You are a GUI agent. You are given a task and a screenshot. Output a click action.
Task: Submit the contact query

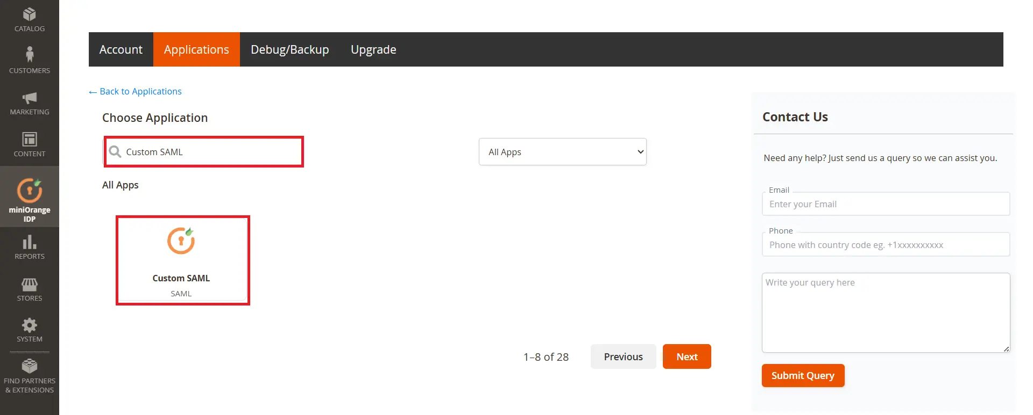tap(803, 375)
